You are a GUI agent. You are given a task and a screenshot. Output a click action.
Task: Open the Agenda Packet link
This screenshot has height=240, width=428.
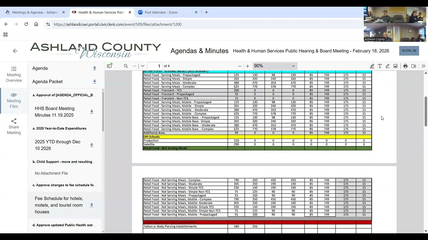click(x=47, y=82)
